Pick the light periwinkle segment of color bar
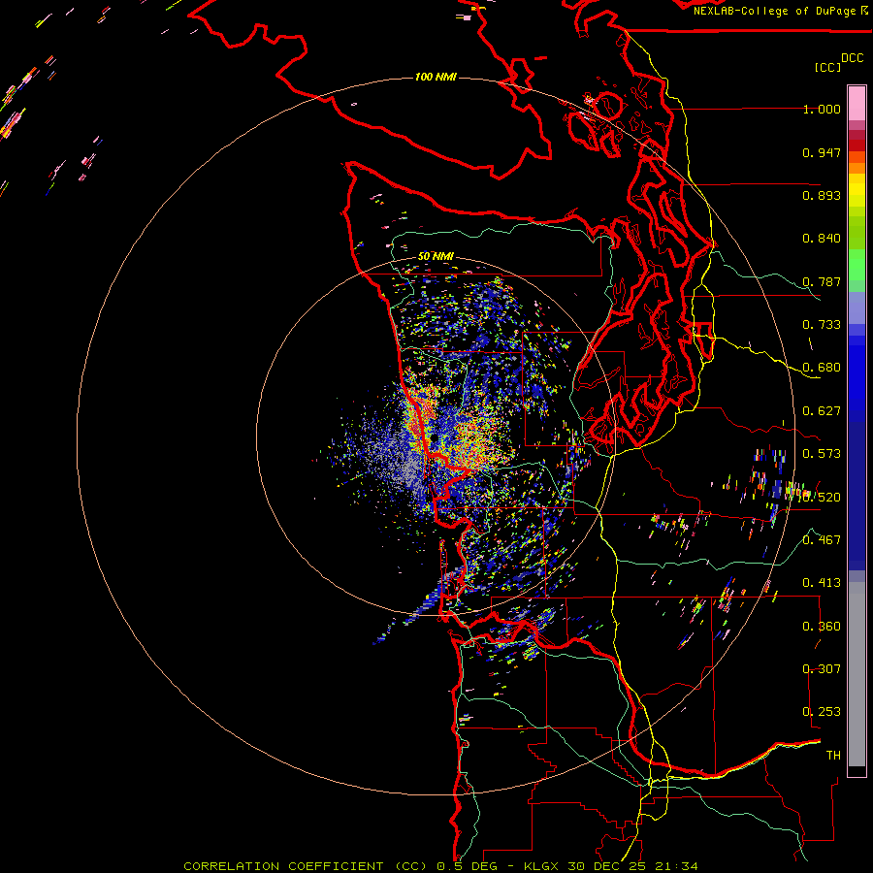The image size is (873, 873). coord(857,307)
